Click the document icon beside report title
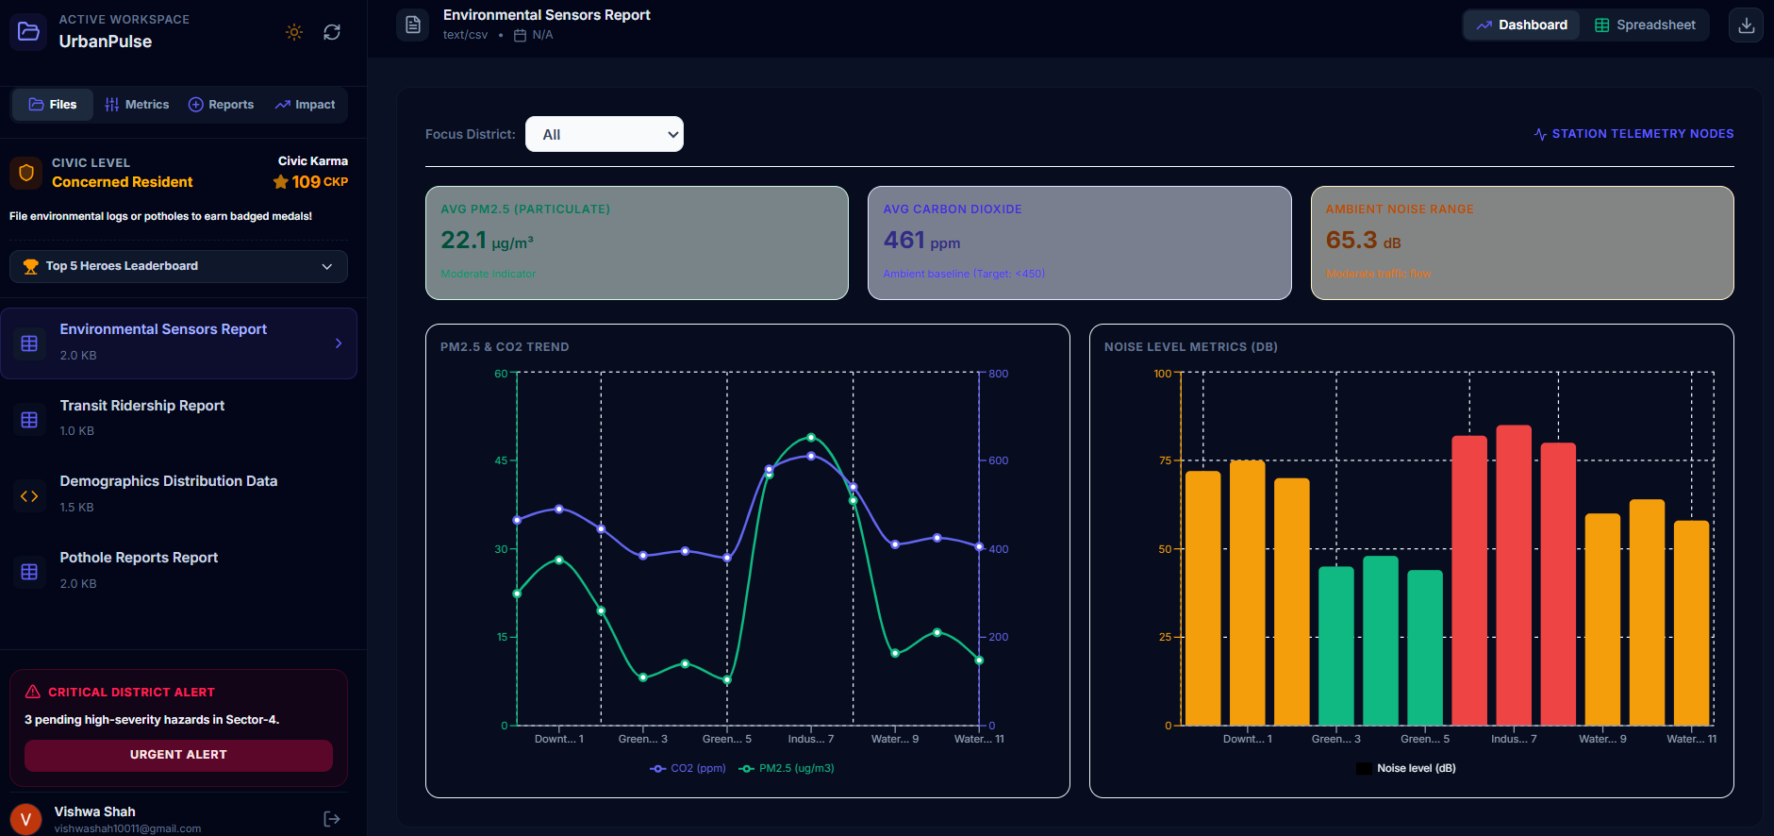Screen dimensions: 1774x836 click(x=413, y=25)
